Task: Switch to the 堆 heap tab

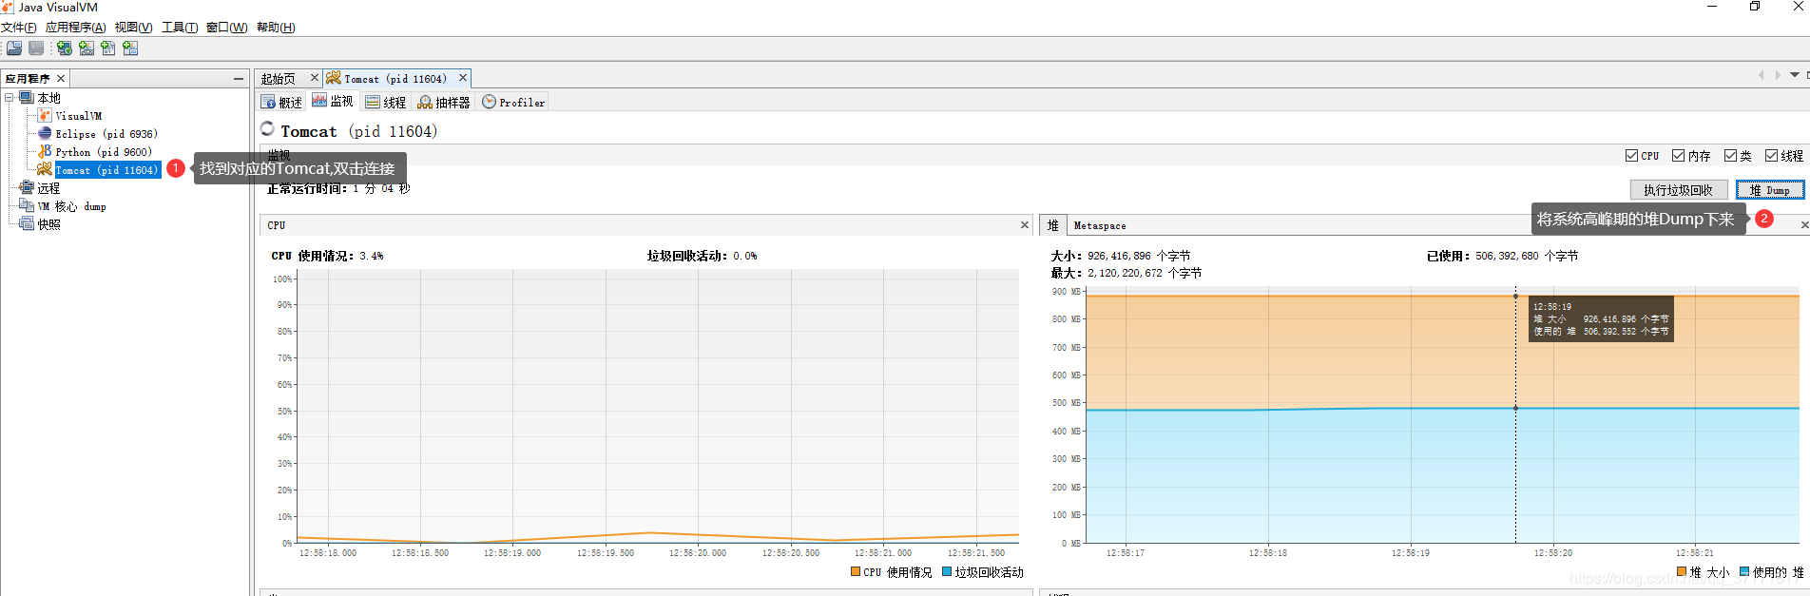Action: 1053,225
